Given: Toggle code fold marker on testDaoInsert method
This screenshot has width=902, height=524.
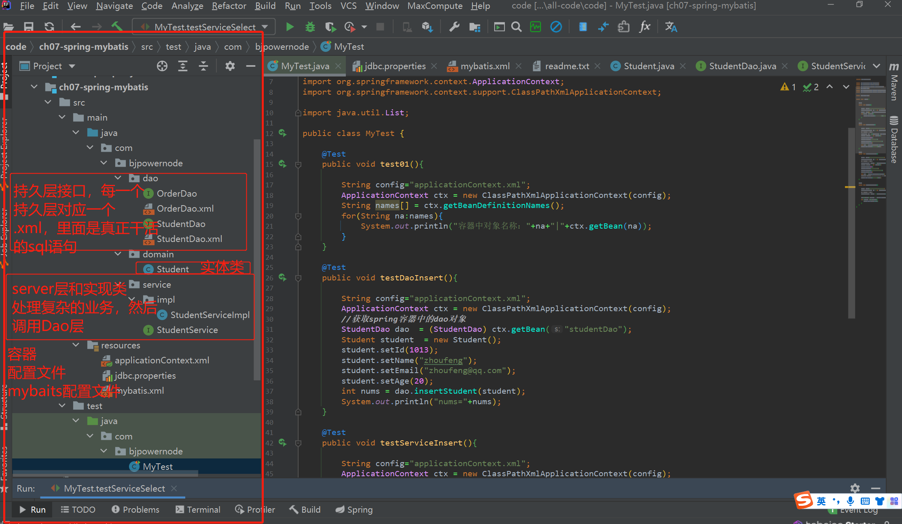Looking at the screenshot, I should 298,278.
